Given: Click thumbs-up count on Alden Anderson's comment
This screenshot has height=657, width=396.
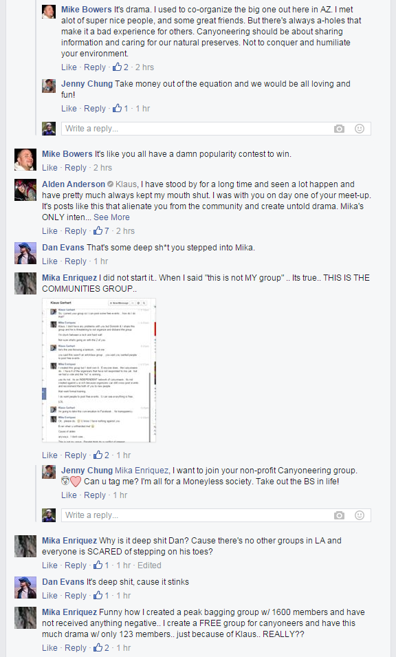Looking at the screenshot, I should pyautogui.click(x=101, y=231).
